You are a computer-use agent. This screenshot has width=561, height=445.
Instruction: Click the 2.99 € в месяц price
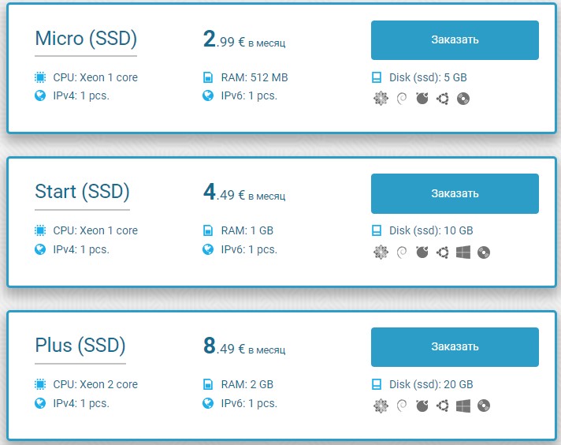coord(244,39)
